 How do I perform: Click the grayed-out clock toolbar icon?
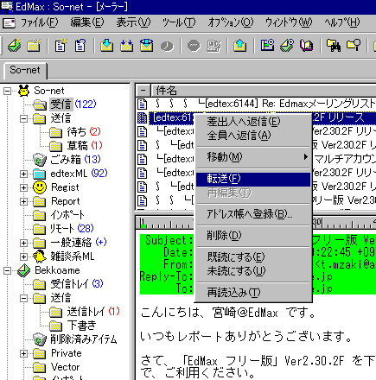pyautogui.click(x=167, y=46)
